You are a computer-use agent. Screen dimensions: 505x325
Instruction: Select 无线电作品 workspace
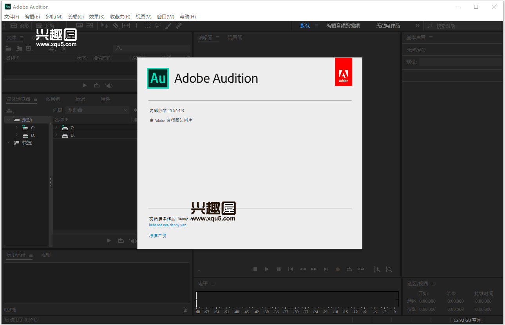click(388, 26)
